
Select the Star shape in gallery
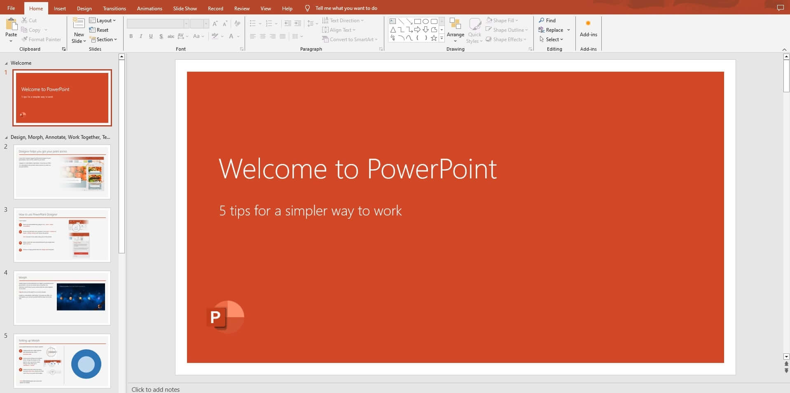tap(434, 38)
